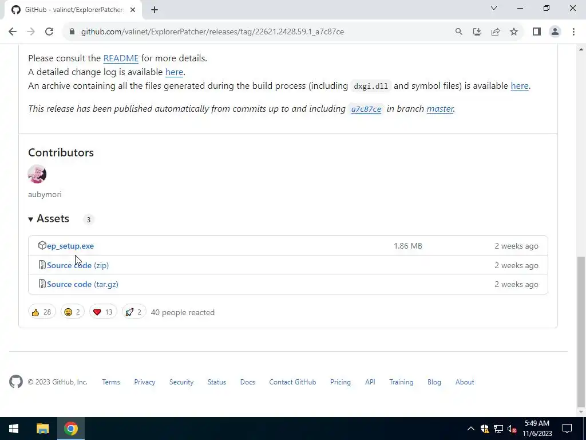Viewport: 586px width, 440px height.
Task: Download Source code (tar.gz)
Action: (x=82, y=284)
